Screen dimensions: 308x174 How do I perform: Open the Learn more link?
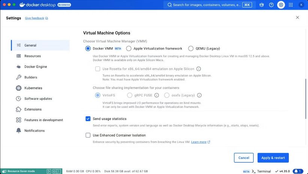pos(199,142)
